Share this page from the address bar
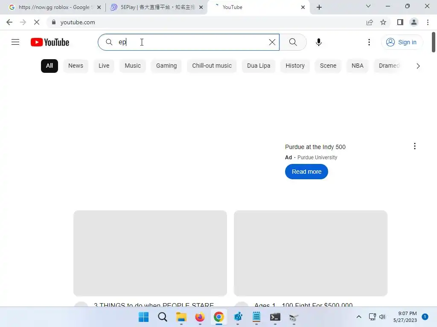This screenshot has width=437, height=327. pyautogui.click(x=370, y=22)
